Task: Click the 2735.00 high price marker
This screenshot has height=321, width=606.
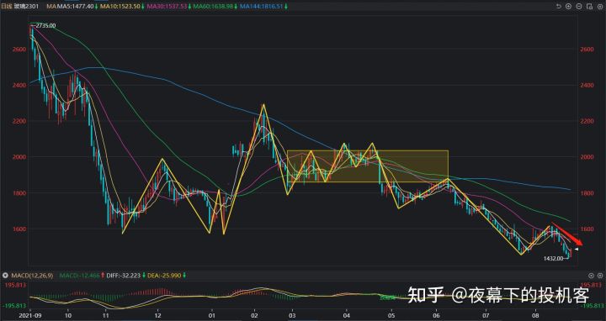Action: pos(45,25)
